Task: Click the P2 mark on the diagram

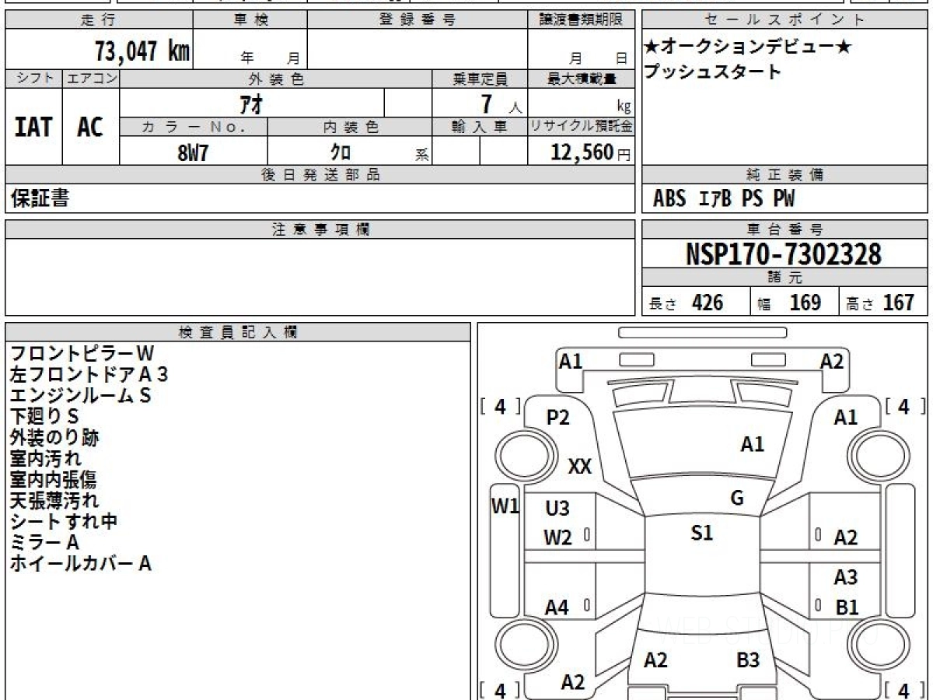Action: point(558,418)
